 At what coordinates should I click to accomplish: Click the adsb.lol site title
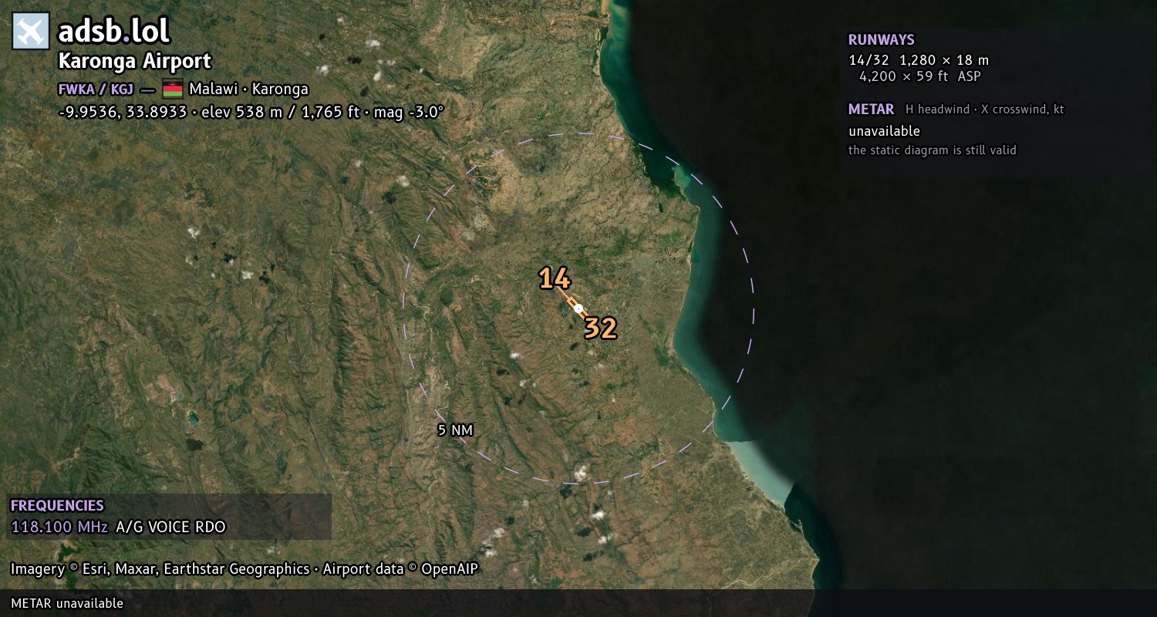pos(114,32)
